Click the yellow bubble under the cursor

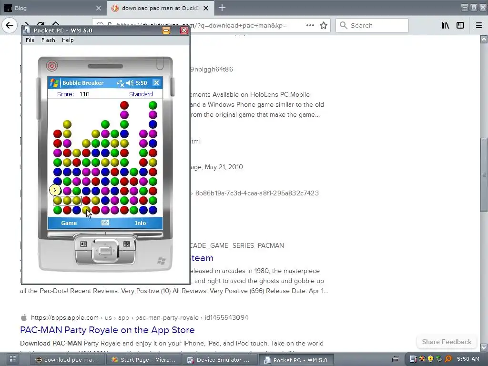(x=86, y=210)
